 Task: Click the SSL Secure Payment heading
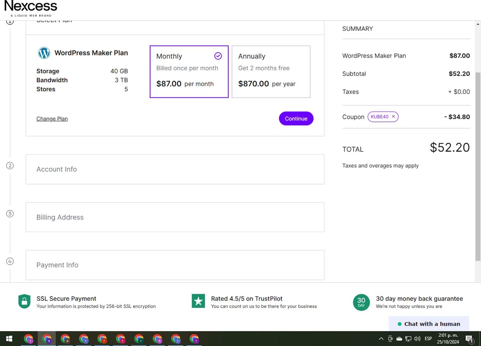(66, 299)
